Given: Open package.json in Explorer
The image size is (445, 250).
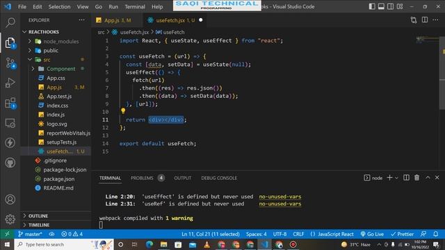Looking at the screenshot, I should coord(58,179).
